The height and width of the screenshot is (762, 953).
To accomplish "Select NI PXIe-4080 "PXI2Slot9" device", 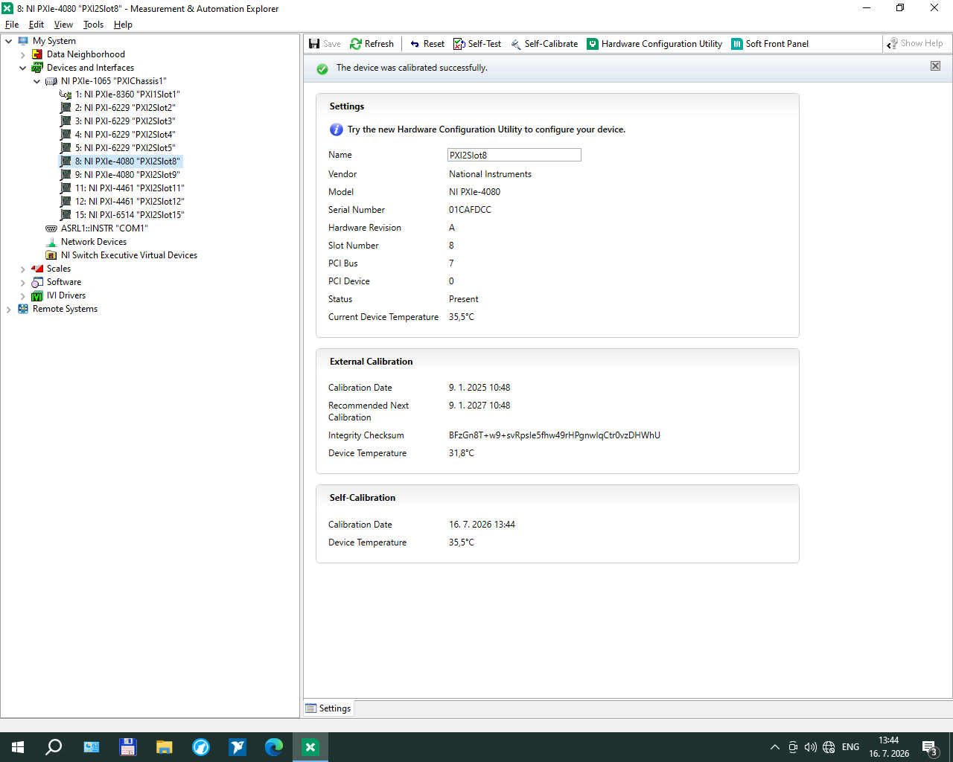I will (x=127, y=175).
